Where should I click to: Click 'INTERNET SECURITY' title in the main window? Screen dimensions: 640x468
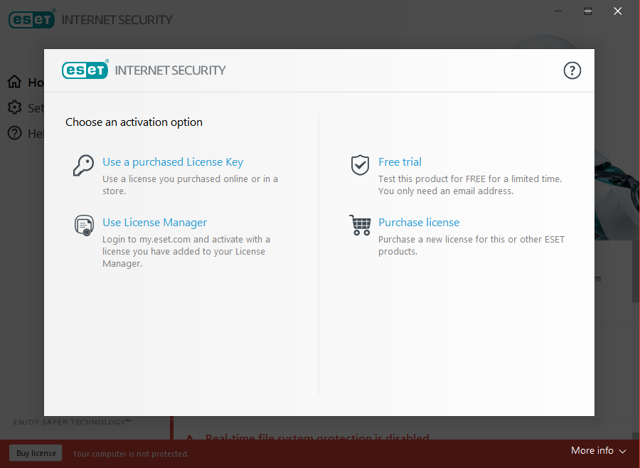(x=117, y=20)
